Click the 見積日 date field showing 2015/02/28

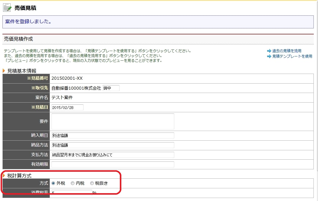67,107
